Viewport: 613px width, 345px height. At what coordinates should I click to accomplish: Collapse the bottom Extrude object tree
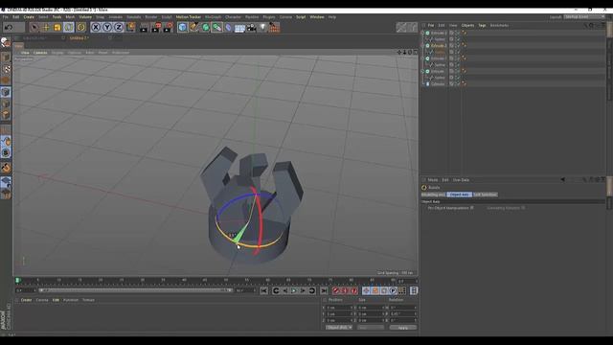422,71
